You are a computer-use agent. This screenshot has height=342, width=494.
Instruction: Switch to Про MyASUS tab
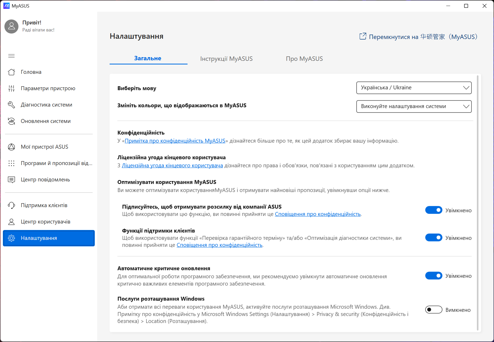[304, 59]
